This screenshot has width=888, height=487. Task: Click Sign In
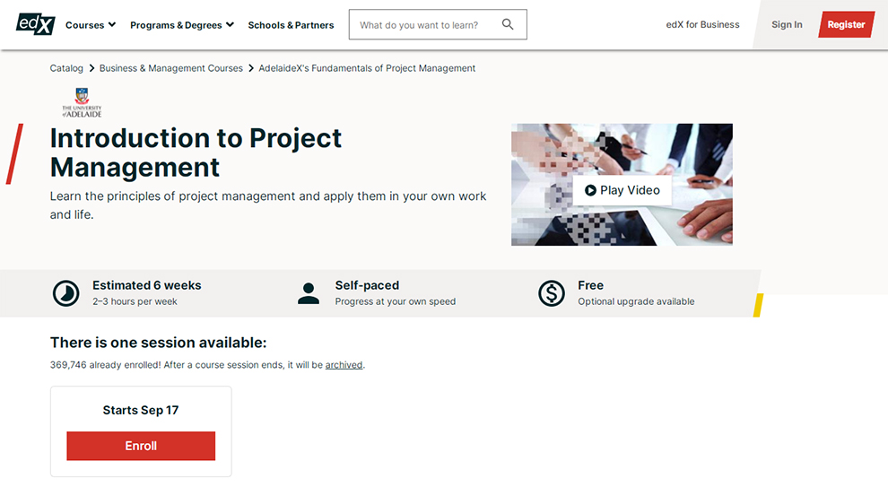click(787, 24)
